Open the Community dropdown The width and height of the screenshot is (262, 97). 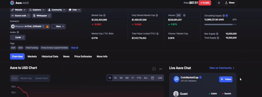click(x=57, y=10)
